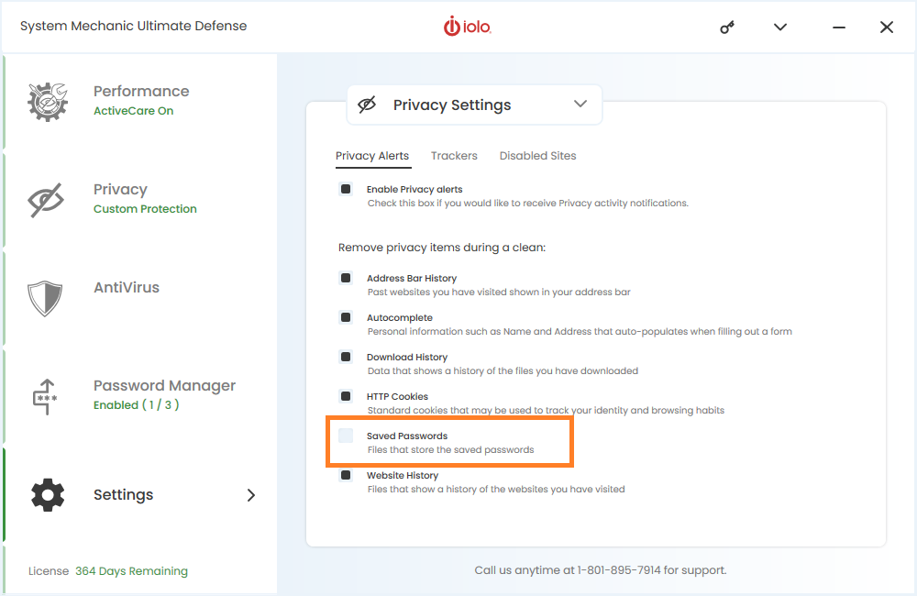Image resolution: width=917 pixels, height=596 pixels.
Task: Click the Privacy crossed-eye sidebar icon
Action: (x=46, y=200)
